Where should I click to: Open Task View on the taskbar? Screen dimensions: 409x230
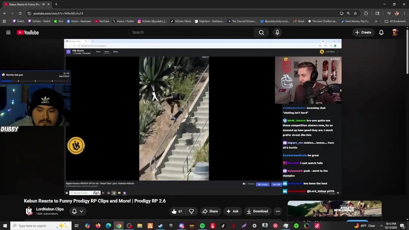(77, 226)
